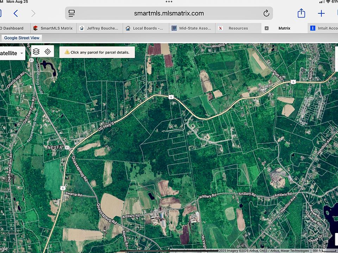338x253 pixels.
Task: Click the Google Street View button
Action: [22, 38]
